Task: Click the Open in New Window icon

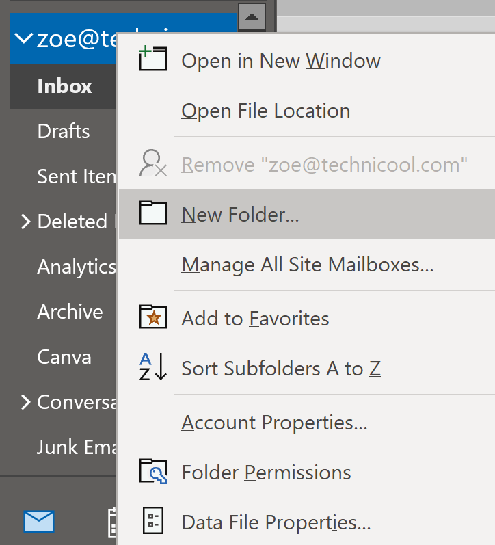Action: (152, 60)
